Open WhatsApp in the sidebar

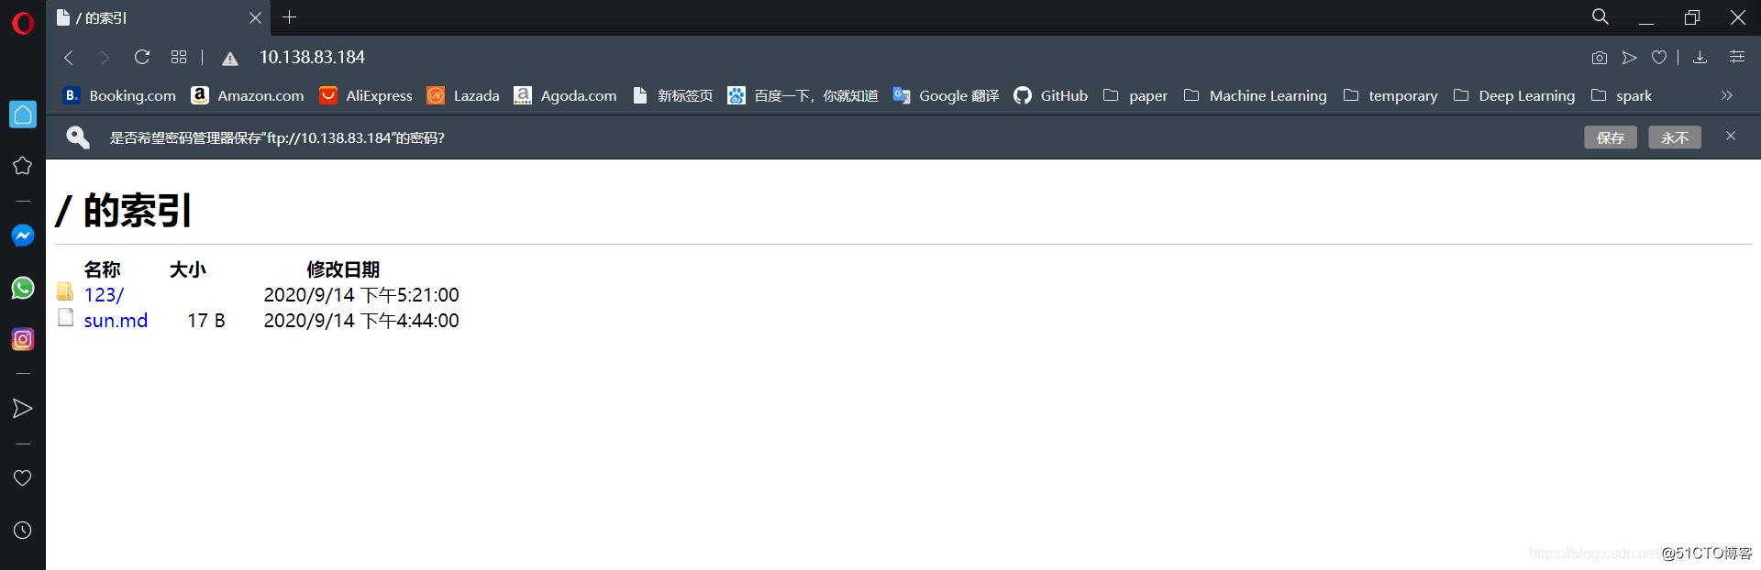(x=23, y=288)
